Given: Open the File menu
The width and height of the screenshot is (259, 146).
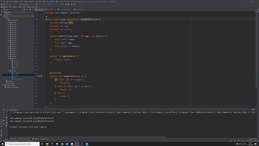Looking at the screenshot, I should (x=4, y=2).
